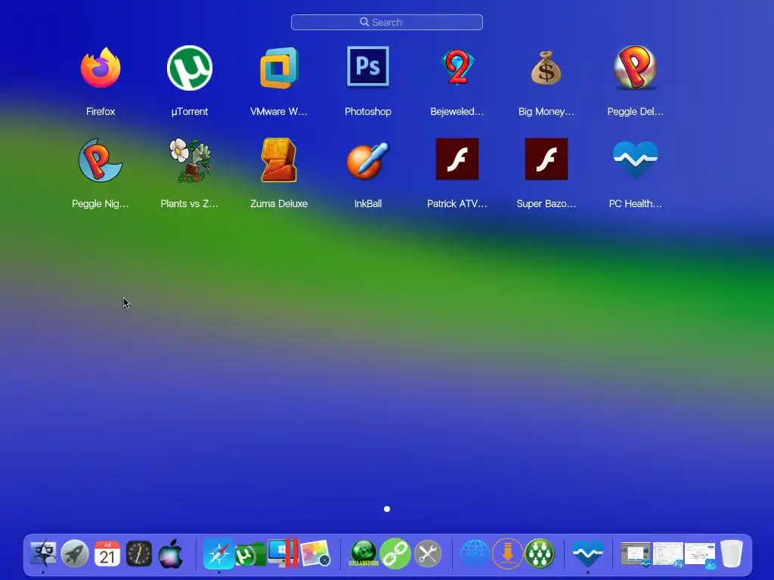Start the Big Money game
Image resolution: width=774 pixels, height=580 pixels.
(x=546, y=67)
